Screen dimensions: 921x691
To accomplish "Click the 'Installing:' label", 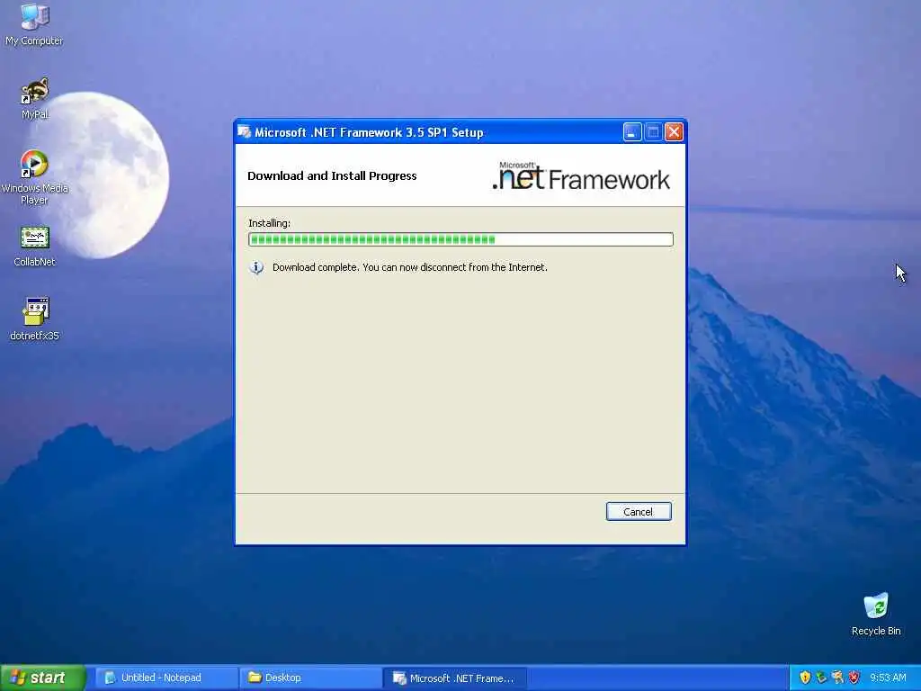I will tap(269, 223).
